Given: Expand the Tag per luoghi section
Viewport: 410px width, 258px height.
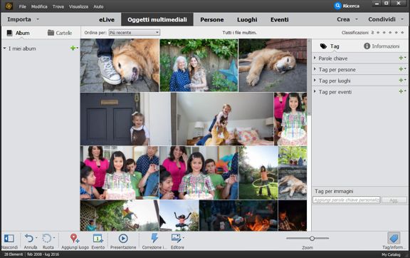Looking at the screenshot, I should tap(315, 80).
